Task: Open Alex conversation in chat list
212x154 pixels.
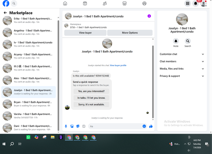Action: click(29, 80)
